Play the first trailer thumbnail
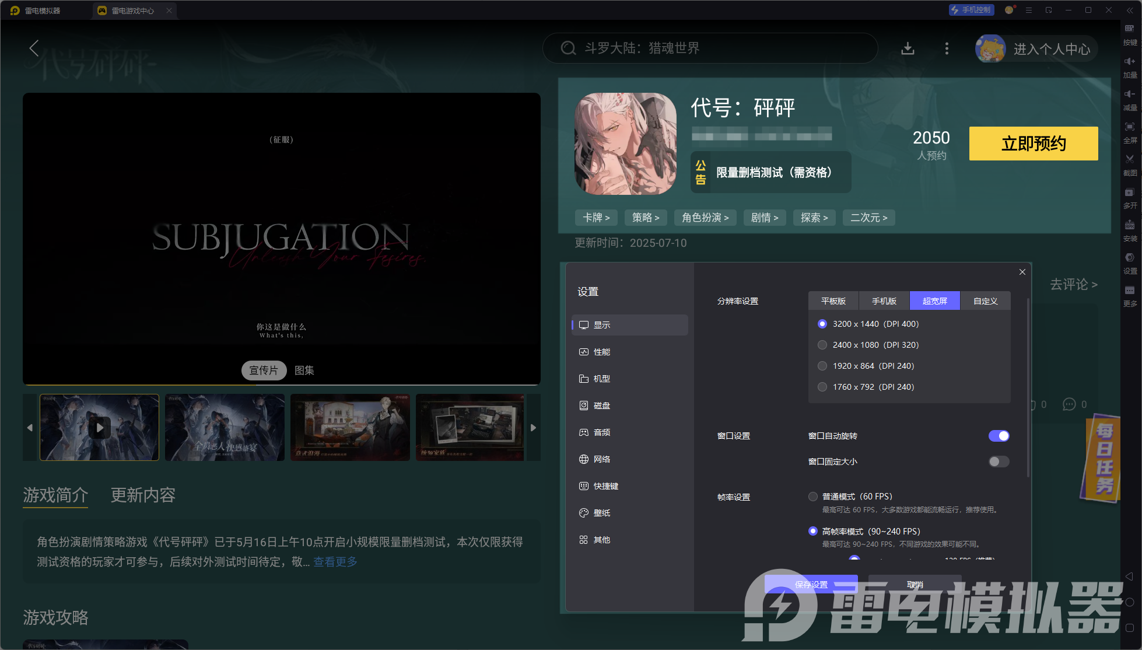 coord(100,428)
